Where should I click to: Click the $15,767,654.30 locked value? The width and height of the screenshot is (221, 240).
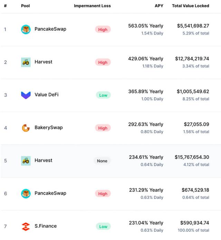pyautogui.click(x=192, y=157)
